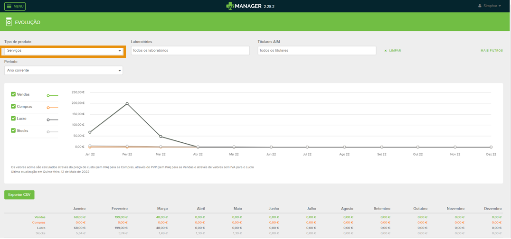Viewport: 511px width, 239px height.
Task: Uncheck the Vendas series checkbox
Action: [x=13, y=94]
